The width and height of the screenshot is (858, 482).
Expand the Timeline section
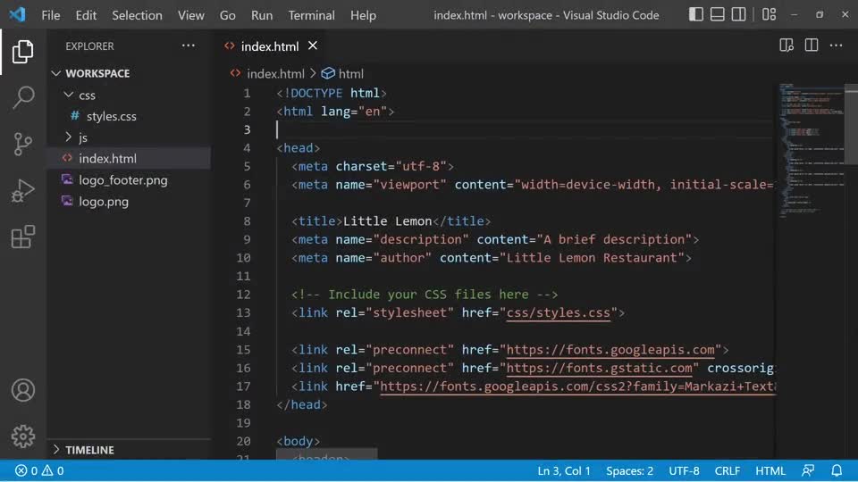coord(89,450)
